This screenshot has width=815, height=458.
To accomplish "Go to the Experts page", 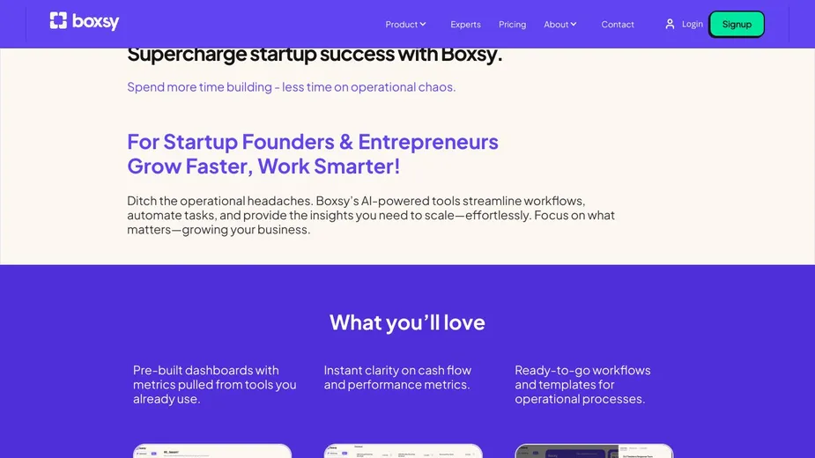I will pyautogui.click(x=465, y=25).
